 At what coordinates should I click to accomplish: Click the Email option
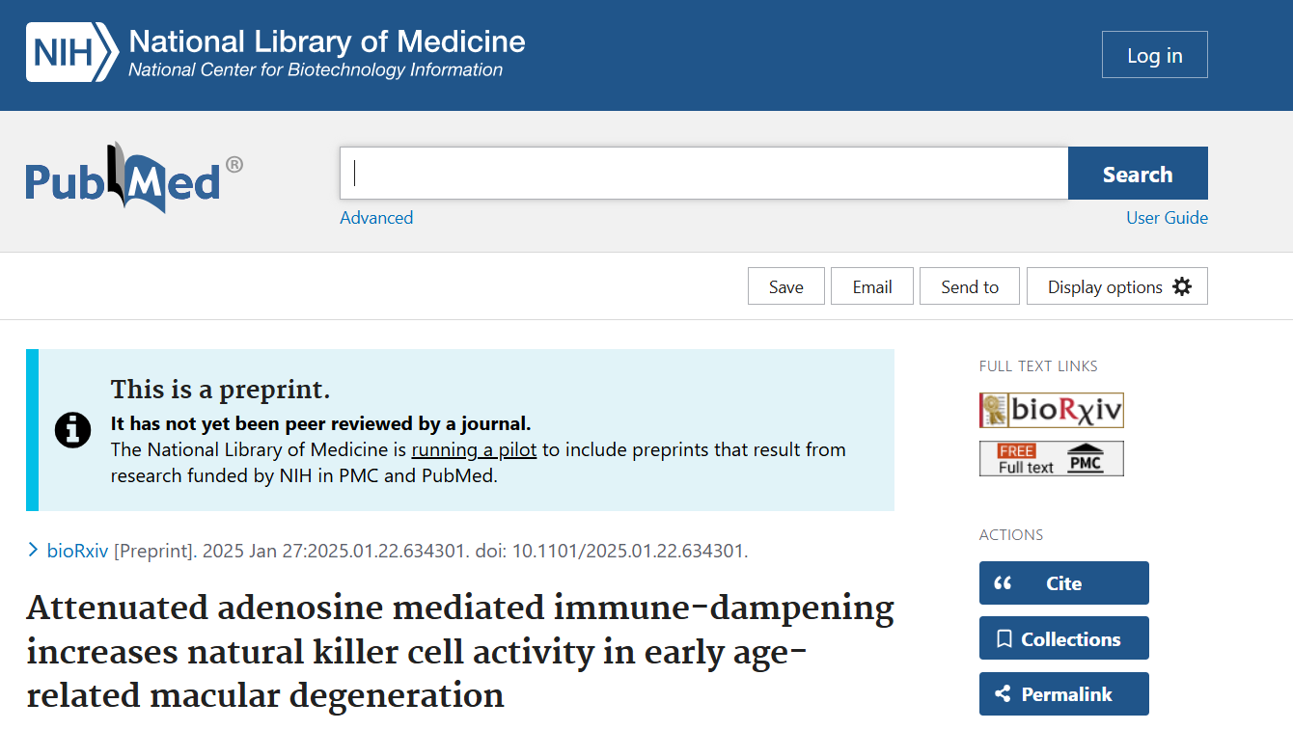point(871,286)
